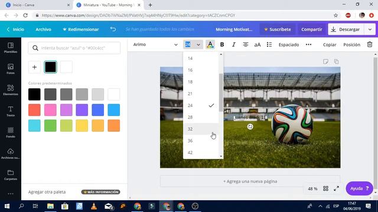Pick the green default color swatch
Screen dimensions: 378x212
(50, 125)
